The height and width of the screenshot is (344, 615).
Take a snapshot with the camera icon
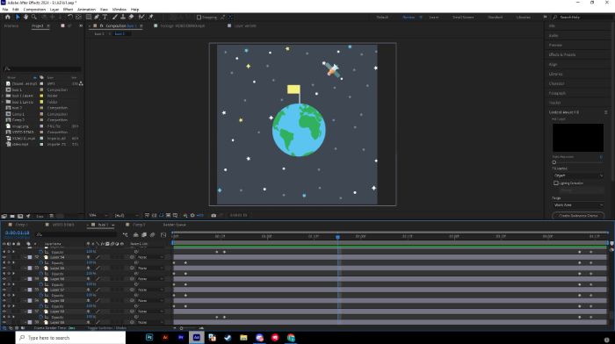[x=213, y=215]
